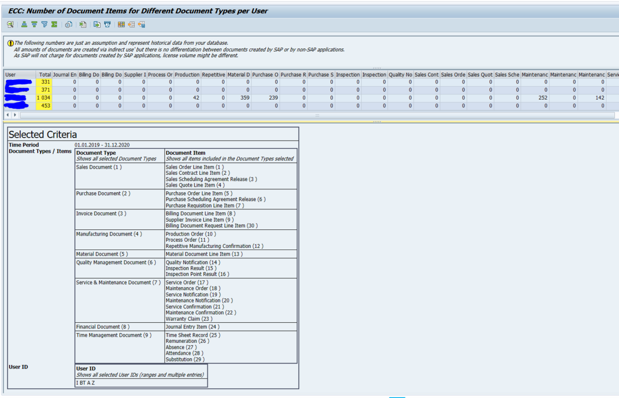Viewport: 619px width, 398px height.
Task: Apply the Set Filter icon
Action: [x=44, y=24]
